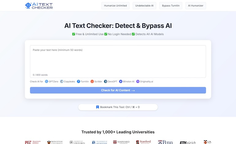The image size is (236, 144).
Task: Open the Bypass Turnitin nav item
Action: click(171, 6)
